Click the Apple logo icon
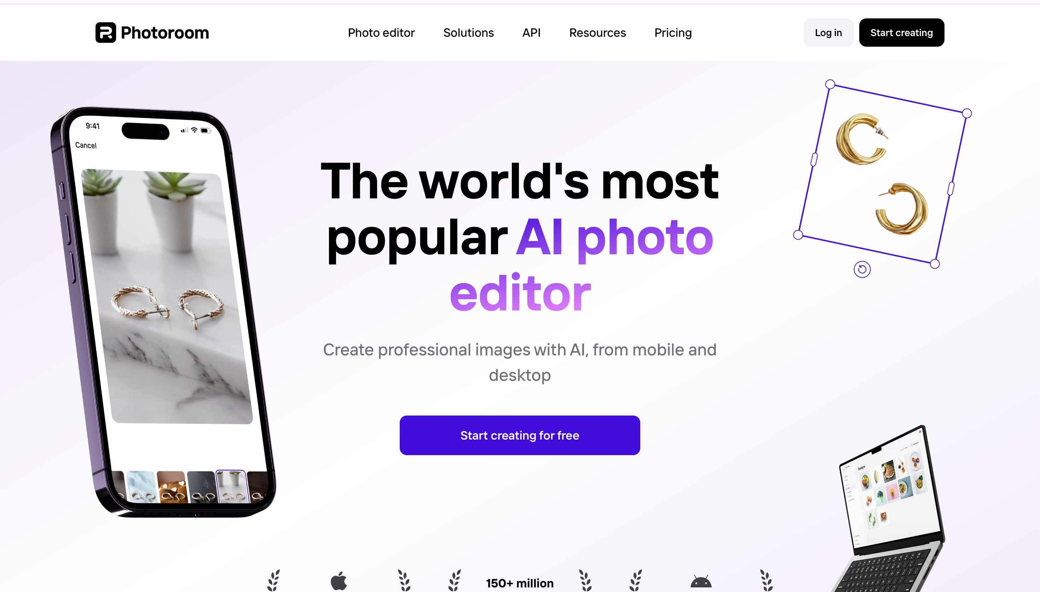The width and height of the screenshot is (1040, 592). coord(339,581)
